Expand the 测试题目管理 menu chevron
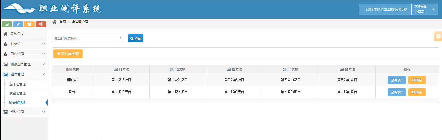This screenshot has width=442, height=140. [43, 64]
